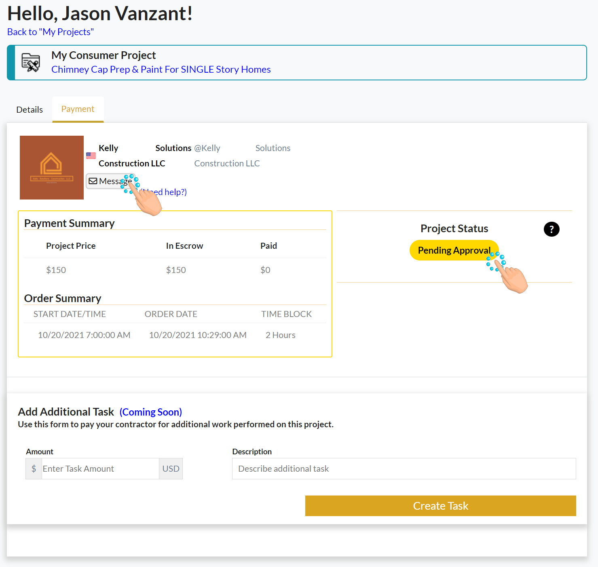Switch to the Details tab
Image resolution: width=598 pixels, height=567 pixels.
coord(30,109)
